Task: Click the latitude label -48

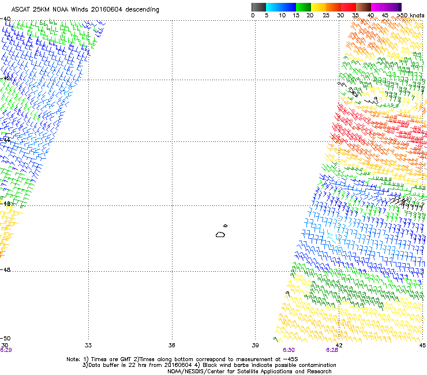Action: (5, 269)
